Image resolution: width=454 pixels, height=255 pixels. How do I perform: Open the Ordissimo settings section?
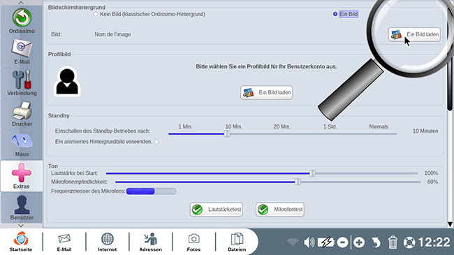[22, 21]
